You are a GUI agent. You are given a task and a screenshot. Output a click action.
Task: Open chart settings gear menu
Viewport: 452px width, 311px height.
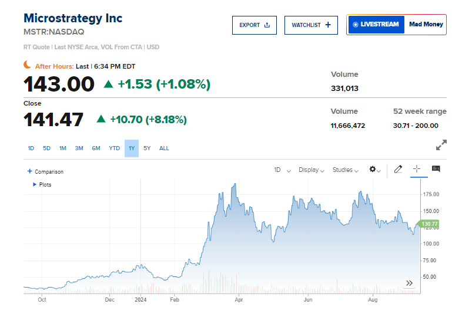(373, 170)
